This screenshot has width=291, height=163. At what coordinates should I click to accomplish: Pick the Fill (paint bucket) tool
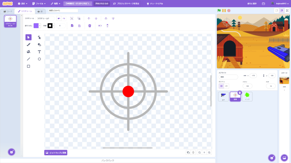(28, 52)
